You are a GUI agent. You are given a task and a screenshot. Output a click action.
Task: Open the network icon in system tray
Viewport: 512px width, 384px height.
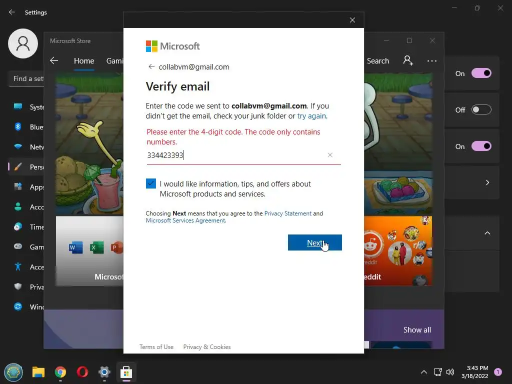tap(437, 372)
